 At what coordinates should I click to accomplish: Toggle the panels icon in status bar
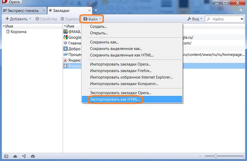(x=6, y=156)
